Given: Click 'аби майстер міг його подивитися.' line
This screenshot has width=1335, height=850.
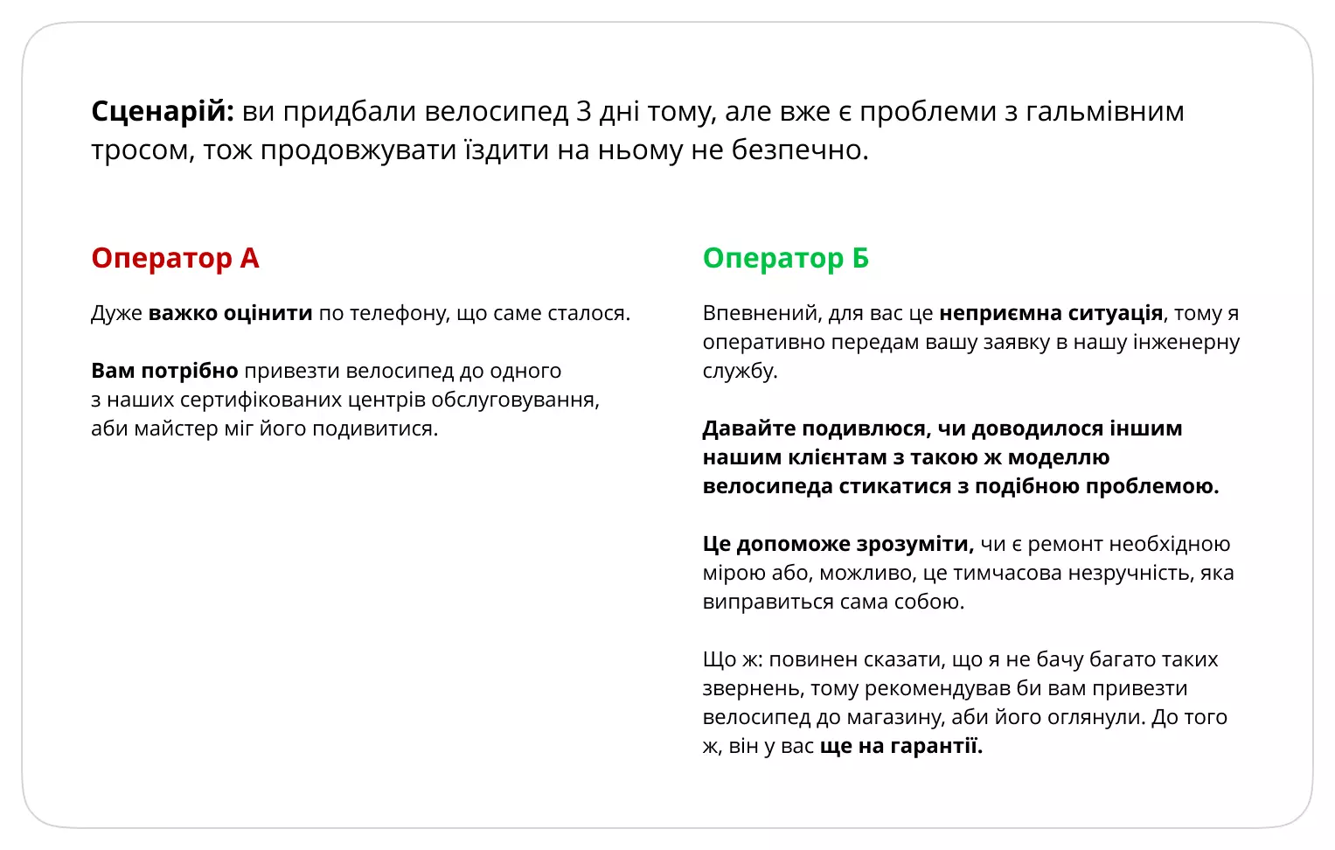Looking at the screenshot, I should tap(264, 428).
